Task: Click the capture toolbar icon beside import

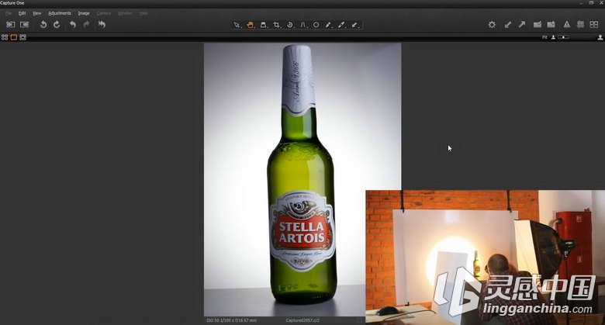Action: click(24, 24)
